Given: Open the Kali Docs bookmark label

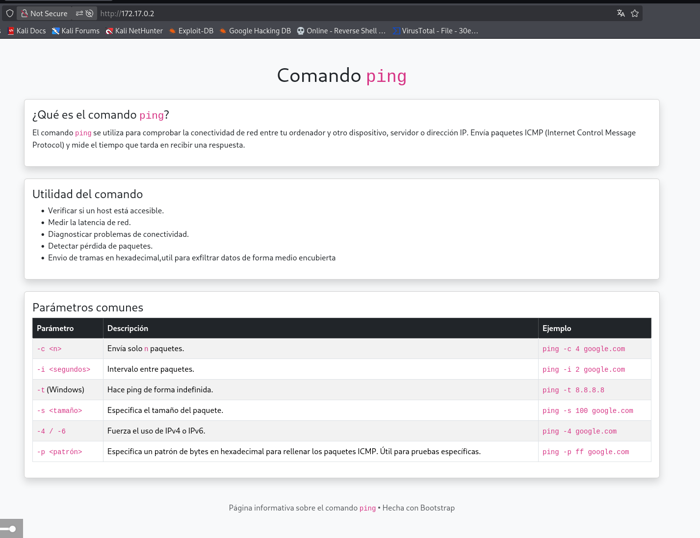Looking at the screenshot, I should [31, 31].
